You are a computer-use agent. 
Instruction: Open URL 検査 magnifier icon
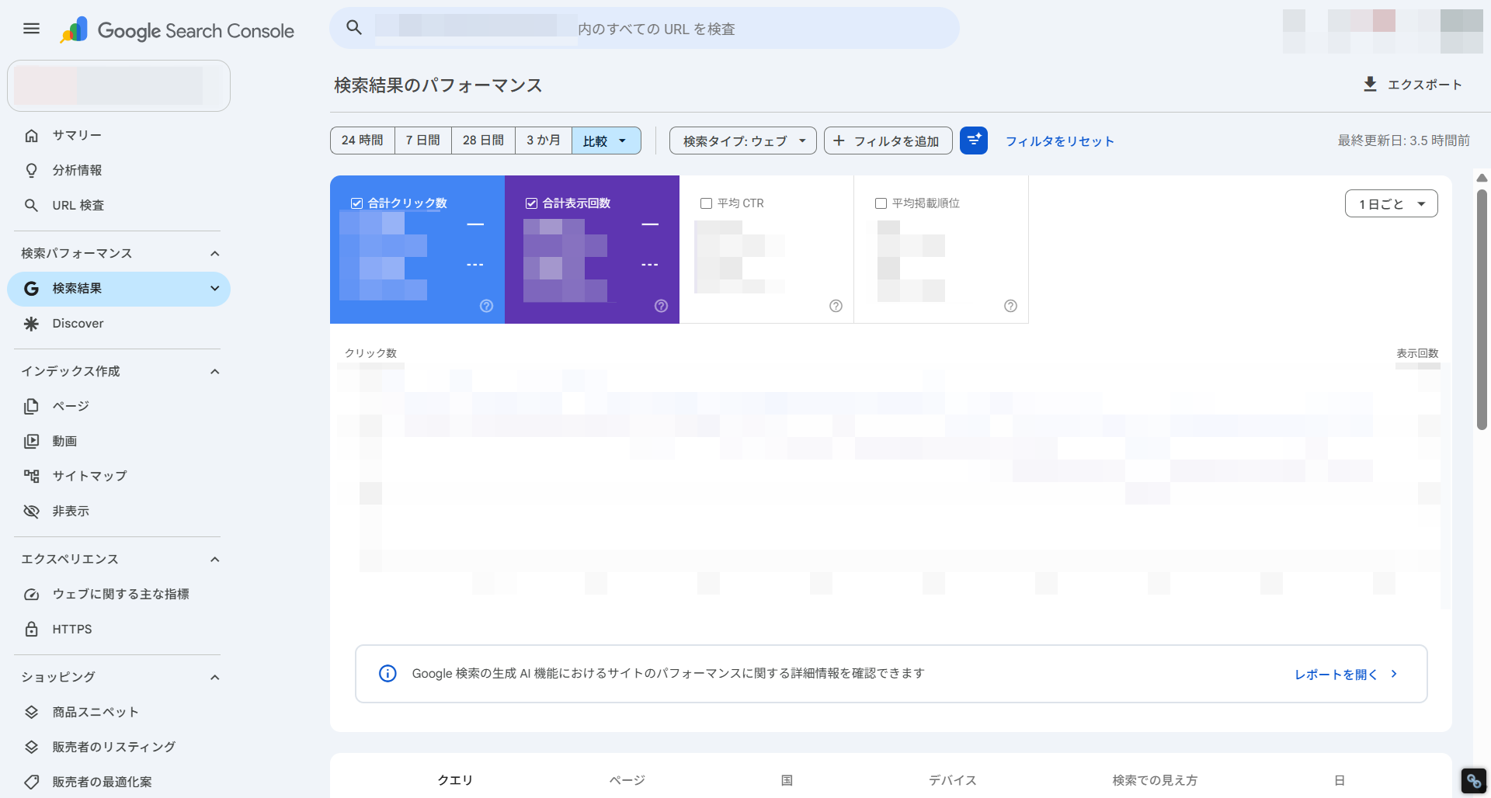(x=31, y=205)
